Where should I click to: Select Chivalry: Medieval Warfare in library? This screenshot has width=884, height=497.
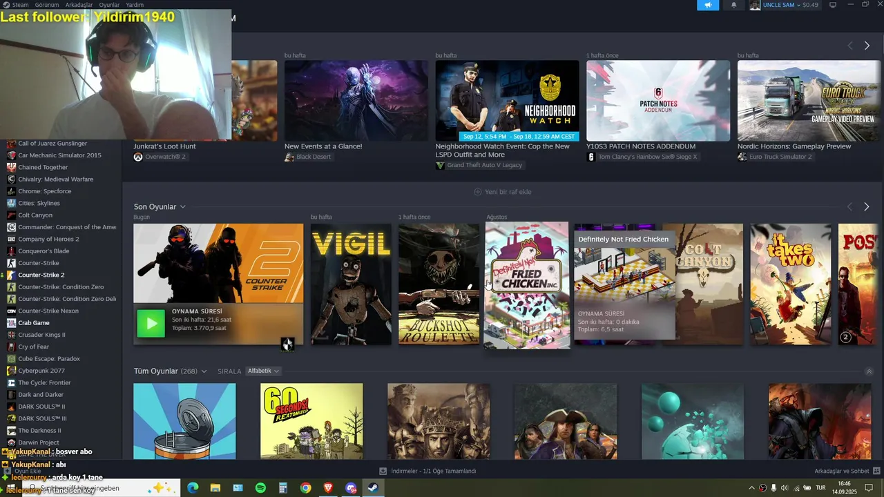click(55, 179)
